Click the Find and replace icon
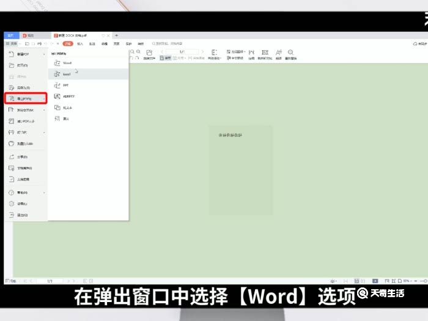 coord(290,54)
